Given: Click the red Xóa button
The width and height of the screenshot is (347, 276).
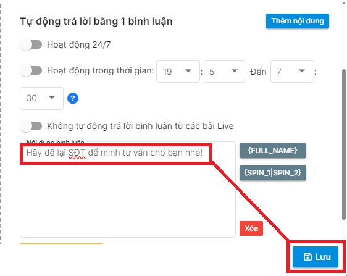Looking at the screenshot, I should point(251,228).
